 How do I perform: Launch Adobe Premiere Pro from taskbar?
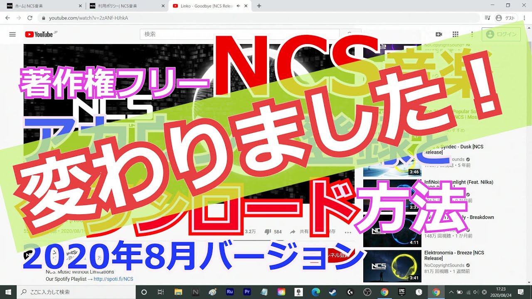[247, 292]
